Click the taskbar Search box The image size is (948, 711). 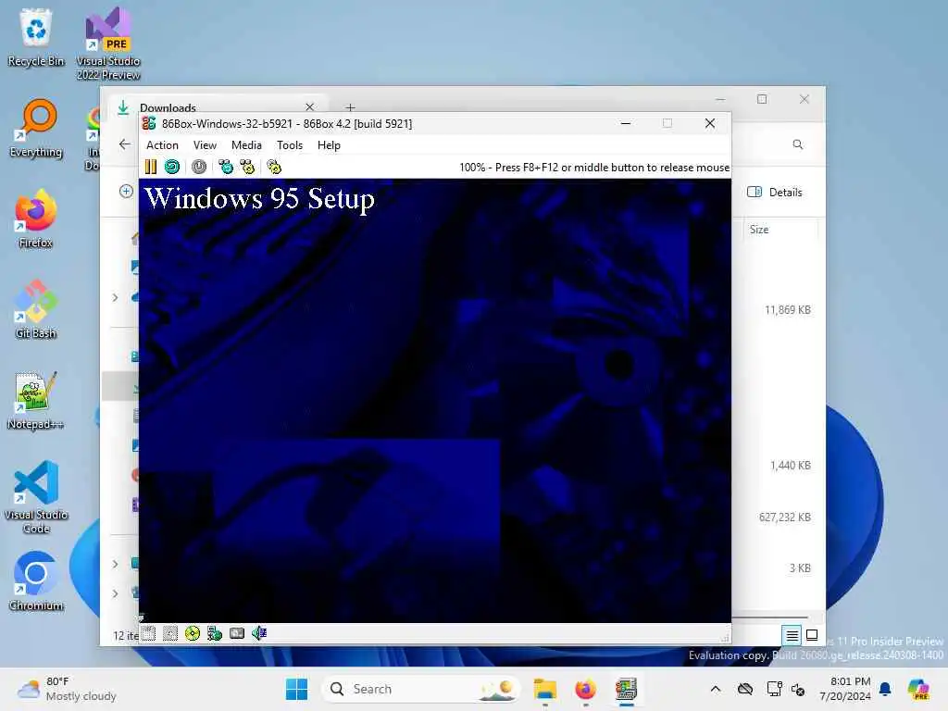(x=421, y=689)
